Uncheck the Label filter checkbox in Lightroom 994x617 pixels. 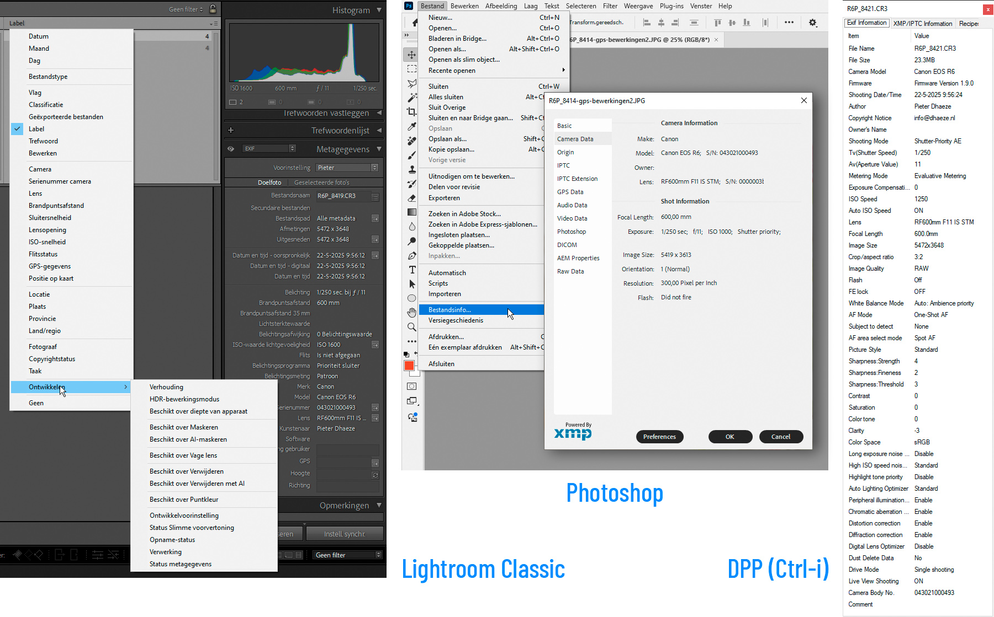[x=17, y=128]
